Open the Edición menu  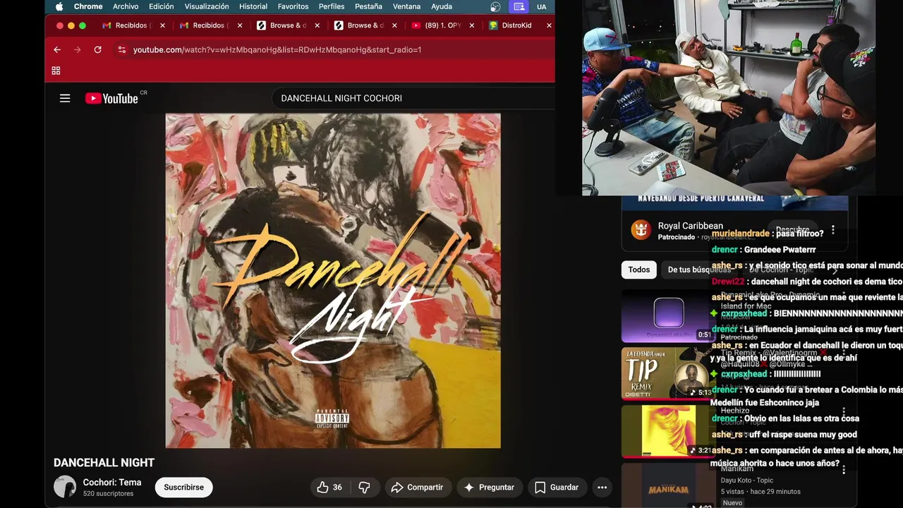(162, 6)
